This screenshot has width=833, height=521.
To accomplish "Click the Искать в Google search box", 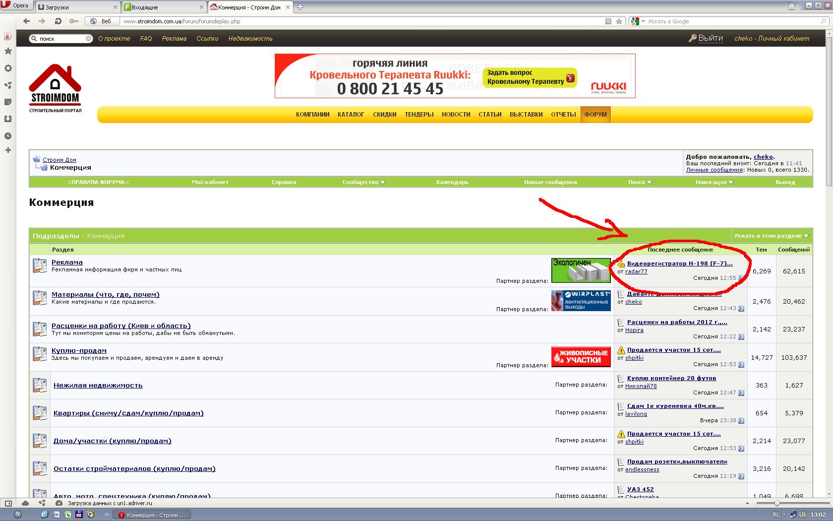I will [x=733, y=21].
